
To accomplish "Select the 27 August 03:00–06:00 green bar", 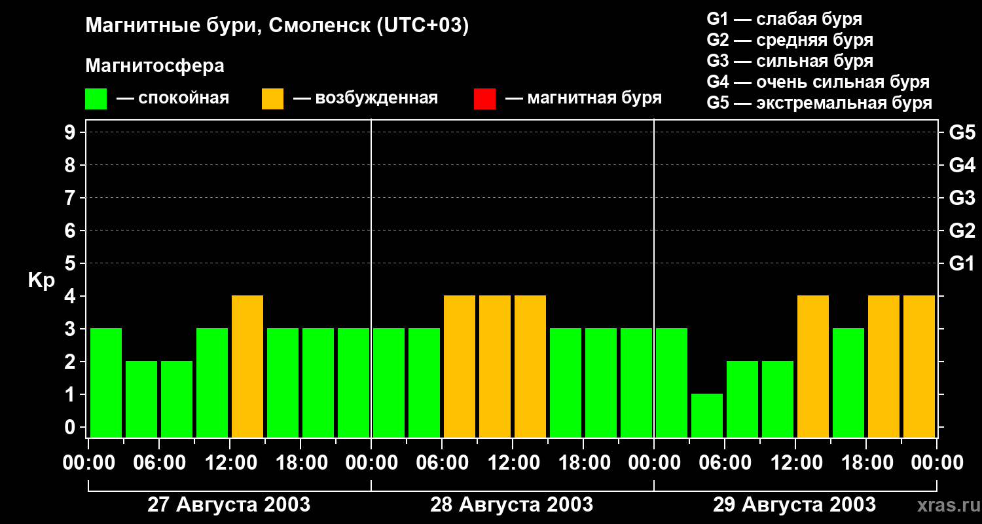I will coord(141,399).
